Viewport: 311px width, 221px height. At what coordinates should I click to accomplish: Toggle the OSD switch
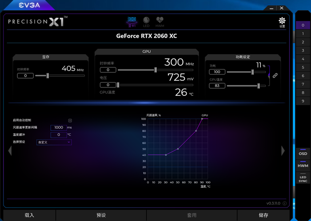pyautogui.click(x=303, y=152)
